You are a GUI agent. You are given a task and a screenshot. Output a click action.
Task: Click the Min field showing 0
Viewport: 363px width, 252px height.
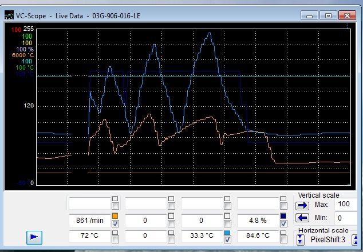click(x=346, y=218)
